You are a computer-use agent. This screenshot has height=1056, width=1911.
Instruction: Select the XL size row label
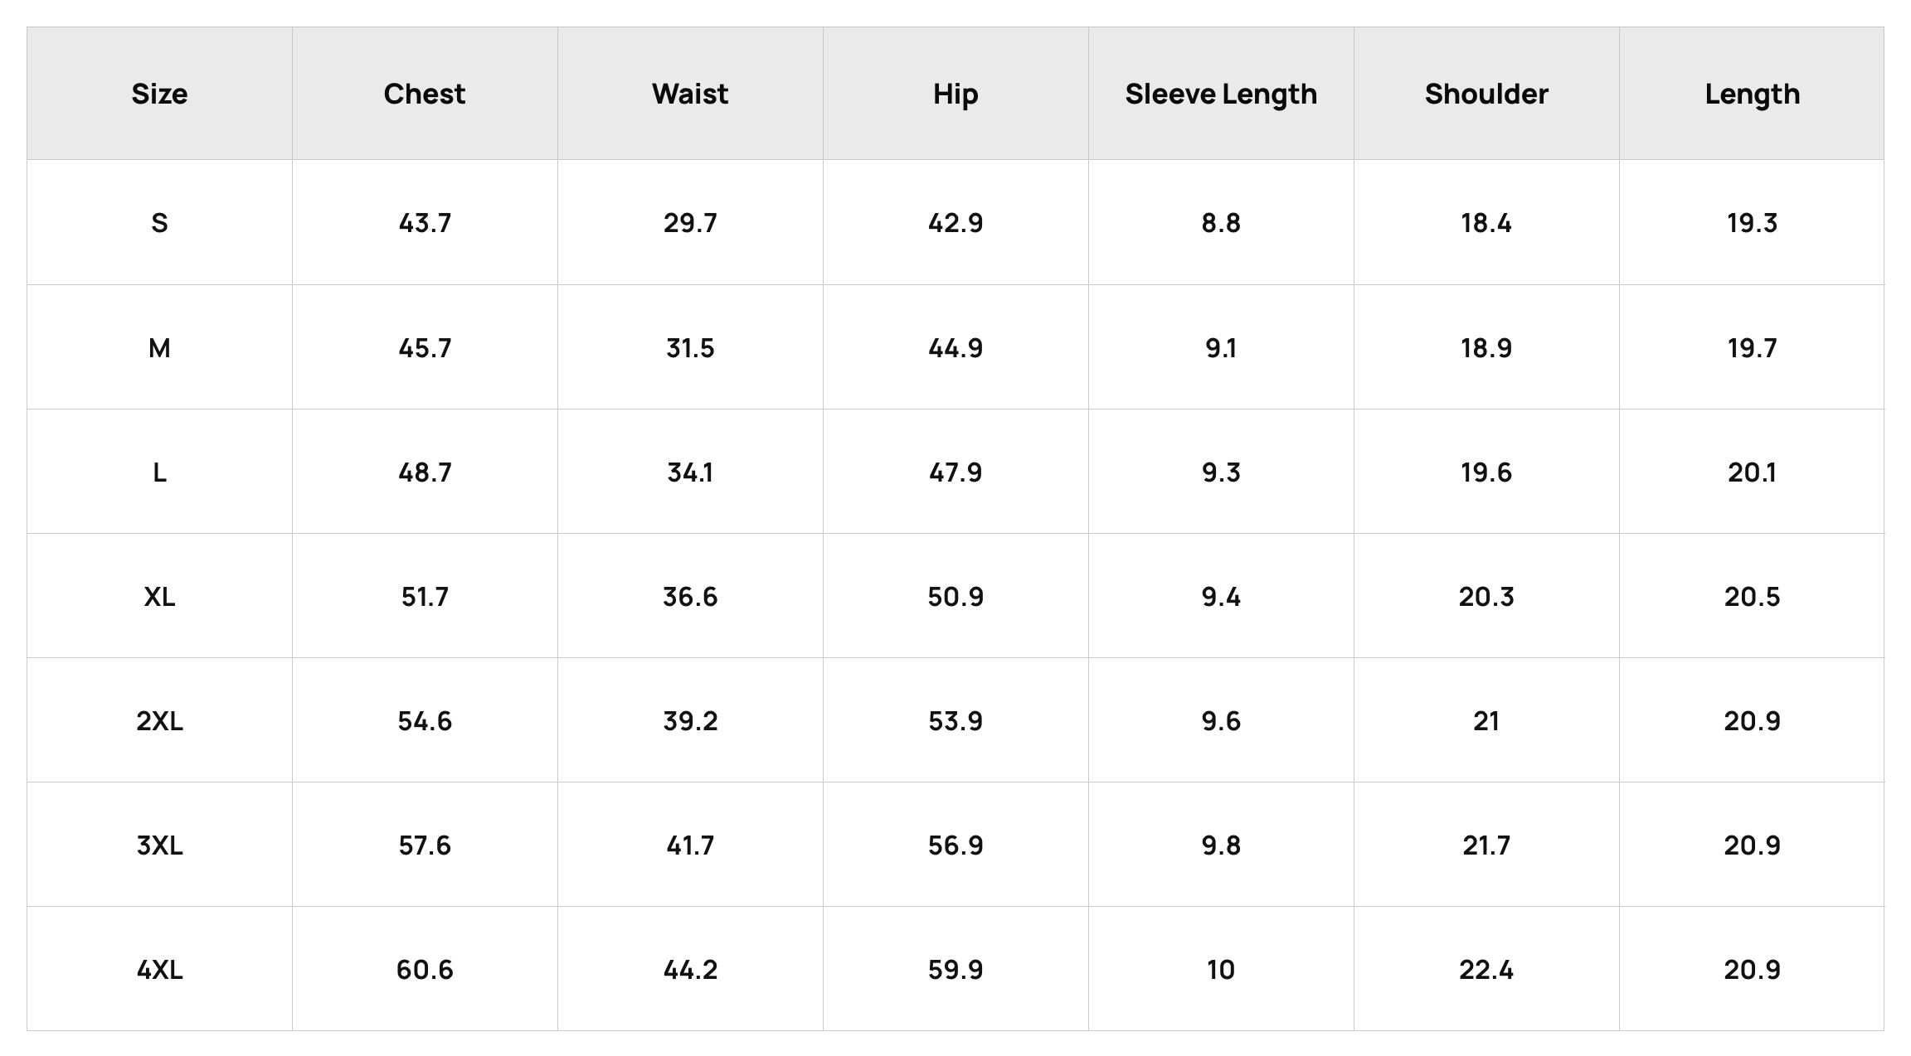tap(159, 596)
